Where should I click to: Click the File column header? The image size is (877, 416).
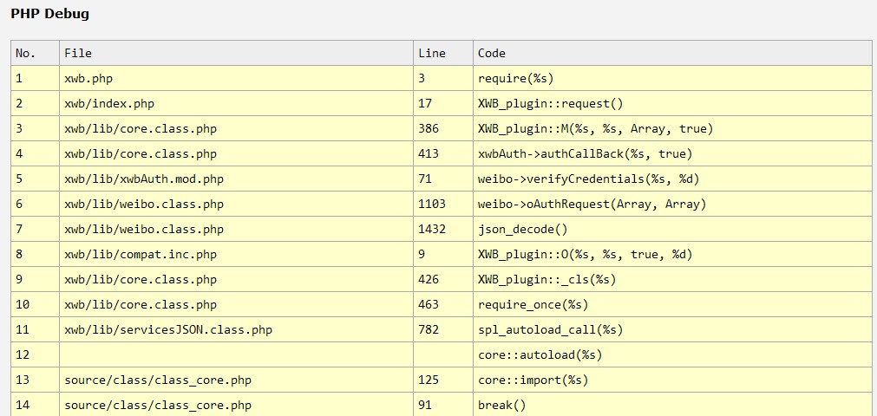(78, 53)
